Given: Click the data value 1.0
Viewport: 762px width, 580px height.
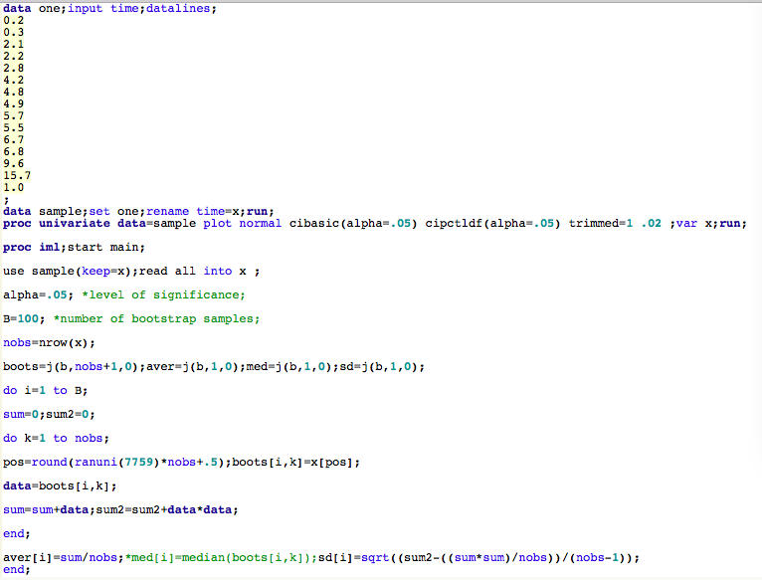Looking at the screenshot, I should [13, 187].
